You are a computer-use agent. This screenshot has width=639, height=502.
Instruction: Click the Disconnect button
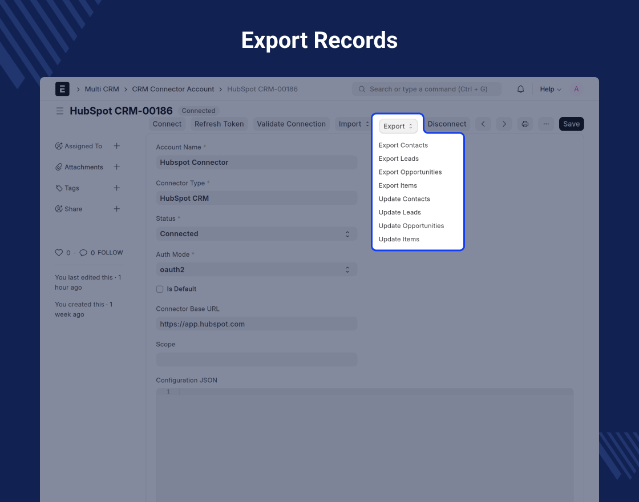click(447, 124)
